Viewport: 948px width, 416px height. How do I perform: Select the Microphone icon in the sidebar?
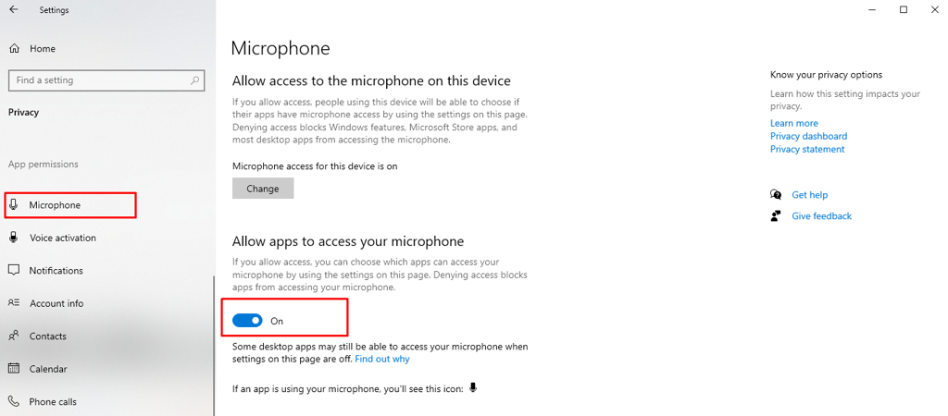click(14, 204)
